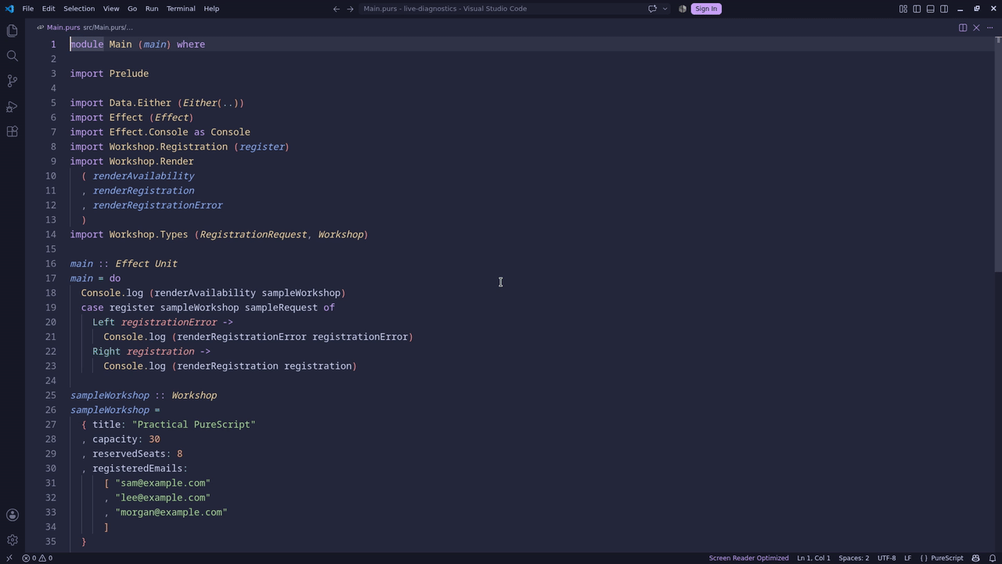Expand the chat dropdown chevron
Viewport: 1002px width, 564px height.
pos(665,9)
